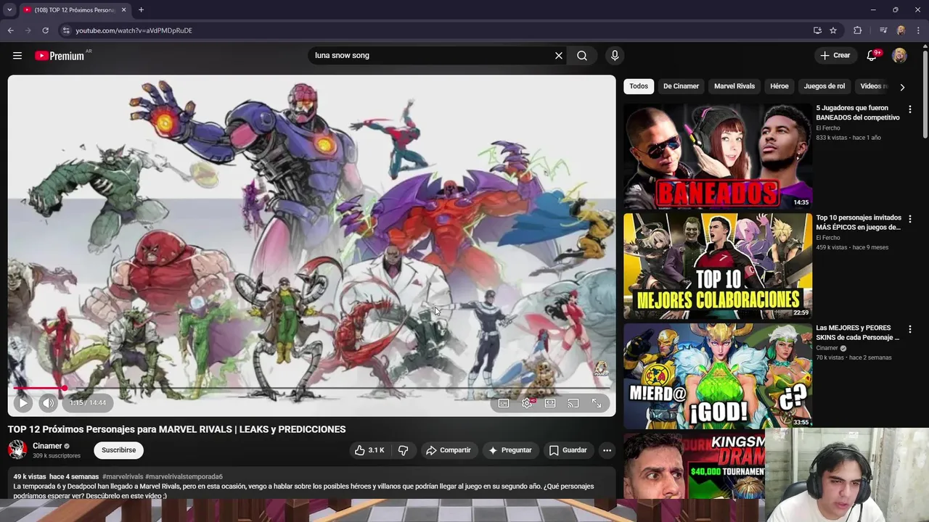Screen dimensions: 929x522
Task: Close the YouTube browser tab
Action: pos(123,10)
